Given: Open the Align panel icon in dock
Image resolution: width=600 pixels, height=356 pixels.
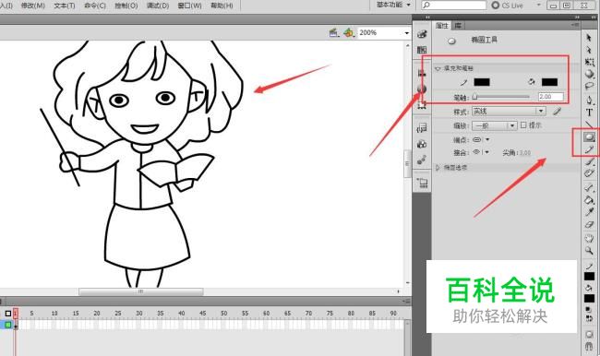Looking at the screenshot, I should click(422, 73).
